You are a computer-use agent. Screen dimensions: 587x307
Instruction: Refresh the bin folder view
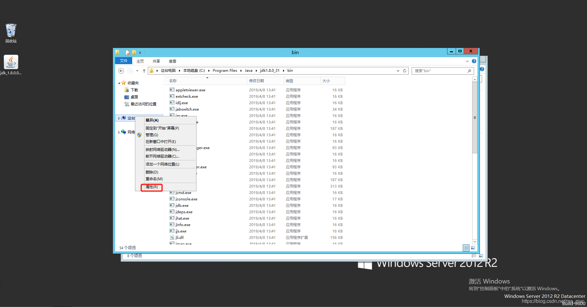click(405, 71)
